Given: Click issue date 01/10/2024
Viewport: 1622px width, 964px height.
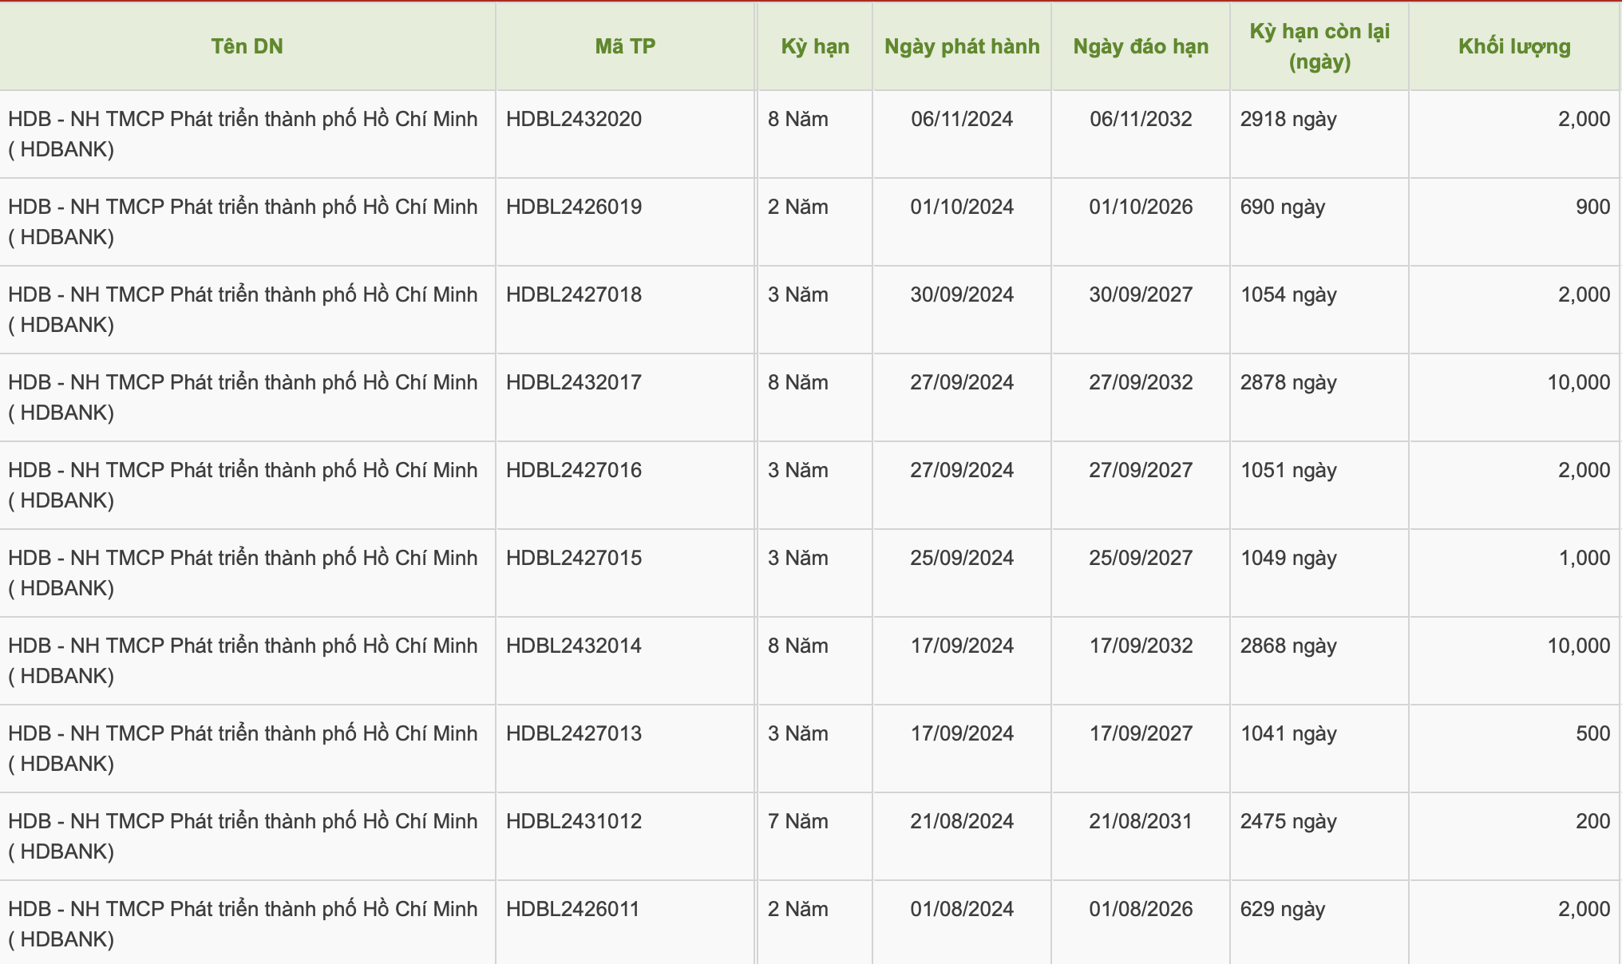Looking at the screenshot, I should 962,207.
